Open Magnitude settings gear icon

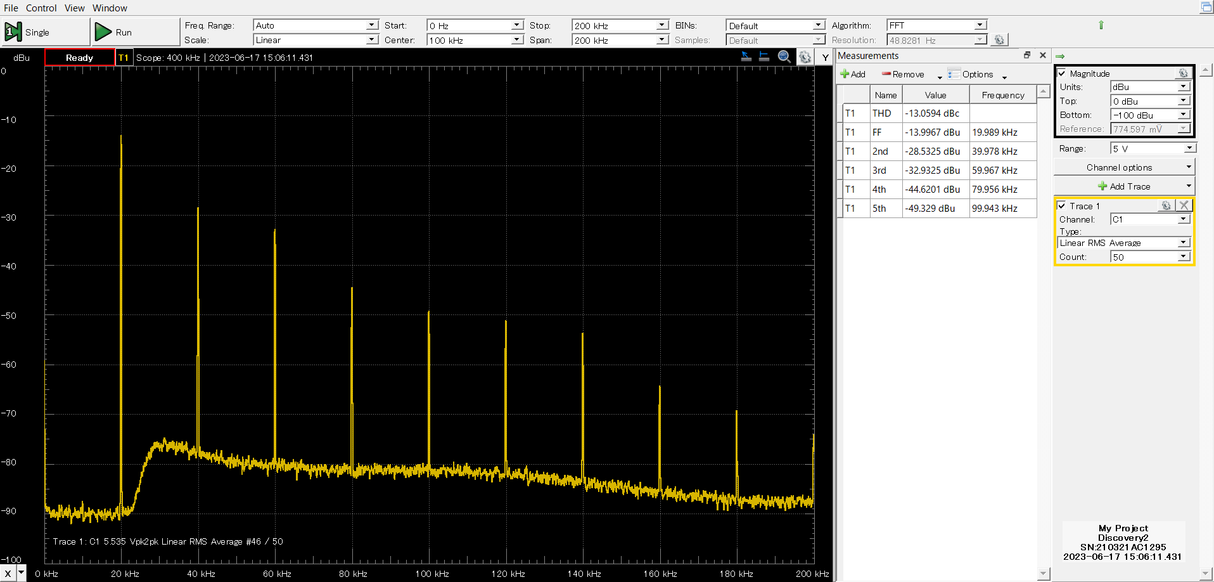pyautogui.click(x=1183, y=74)
